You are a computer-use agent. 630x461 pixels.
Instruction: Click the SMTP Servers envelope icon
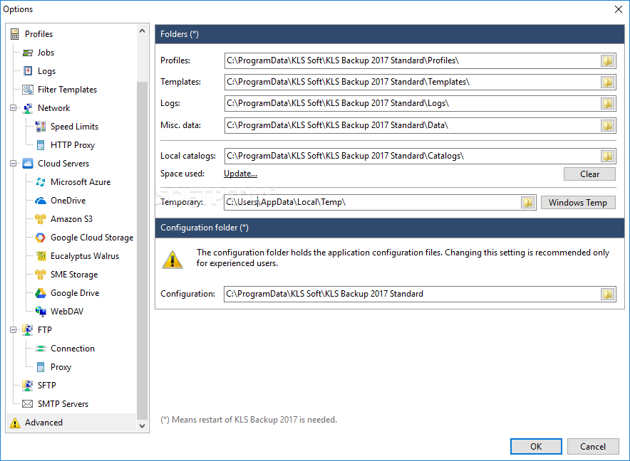click(x=28, y=403)
